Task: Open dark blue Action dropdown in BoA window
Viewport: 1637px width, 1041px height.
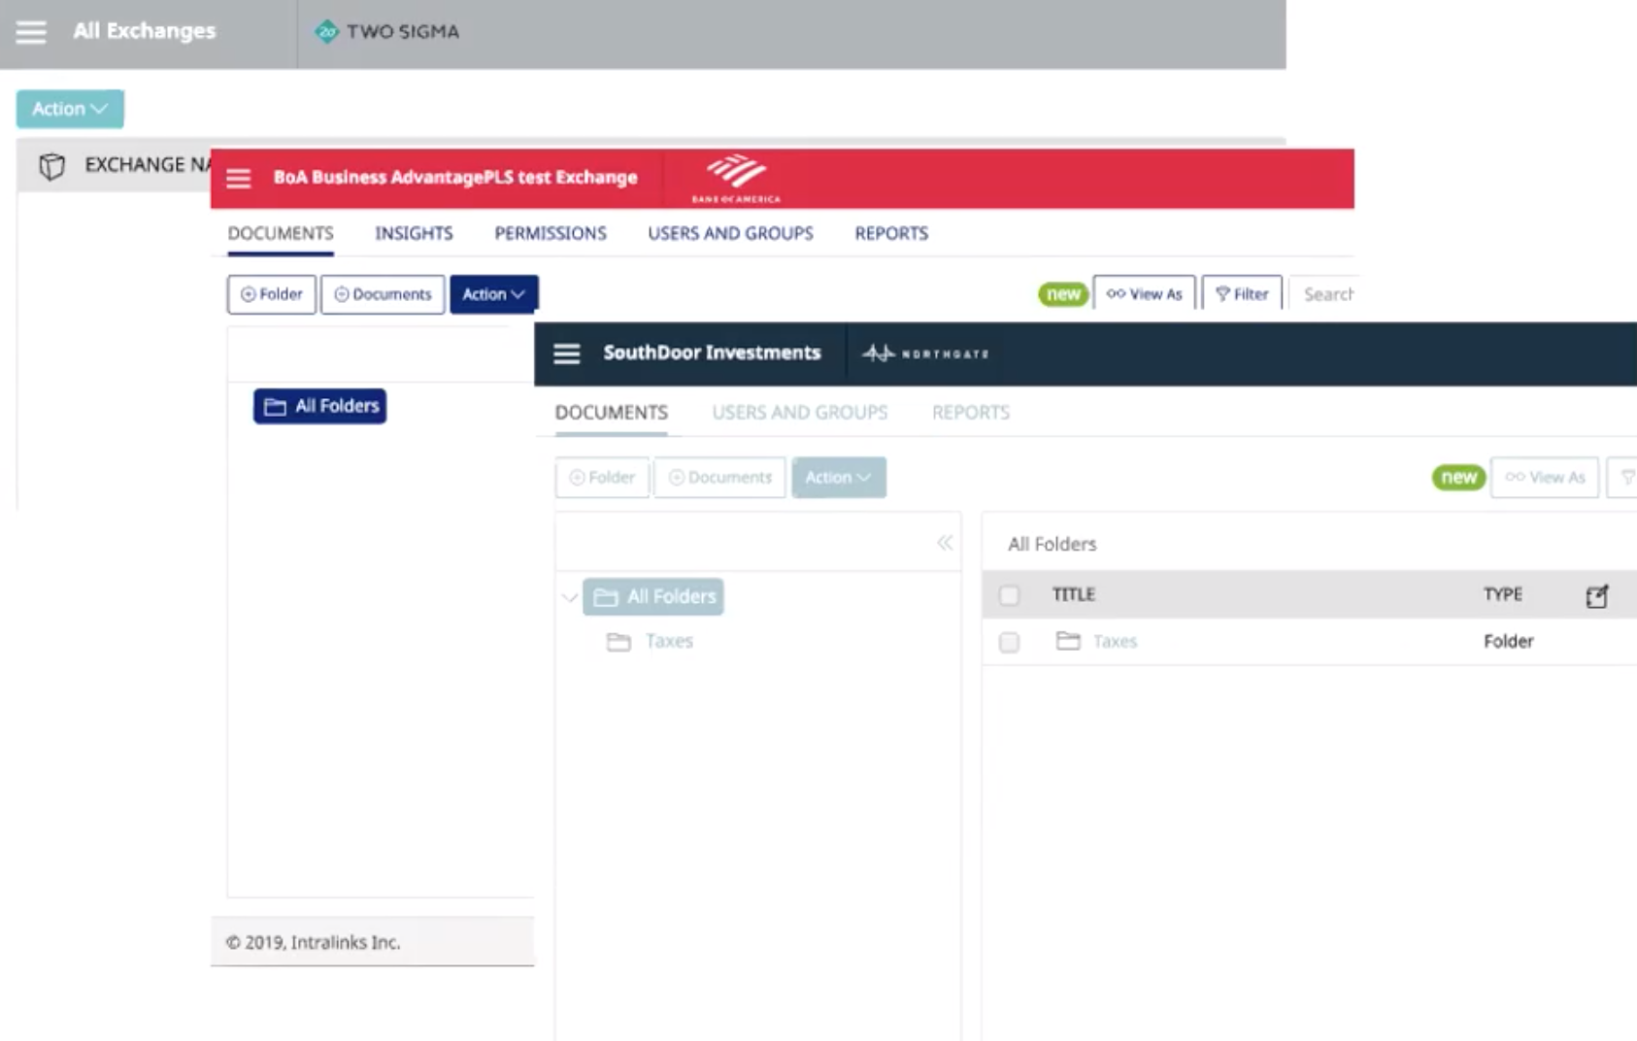Action: click(493, 294)
